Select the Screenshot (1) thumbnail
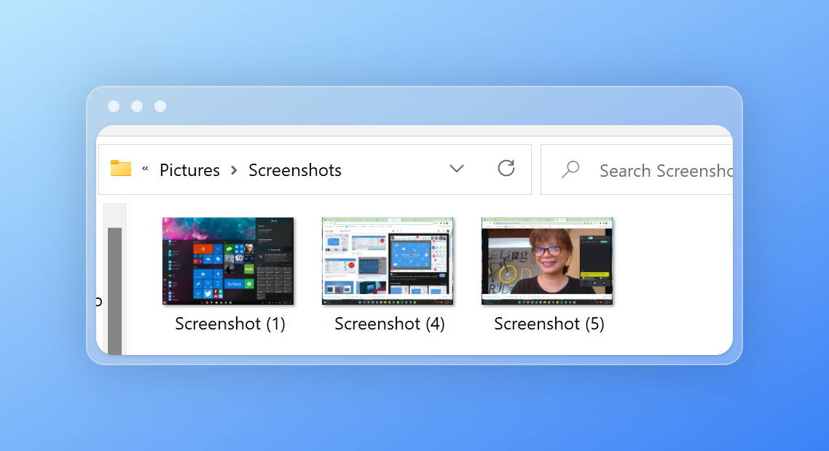Screen dimensions: 829x451 228,260
